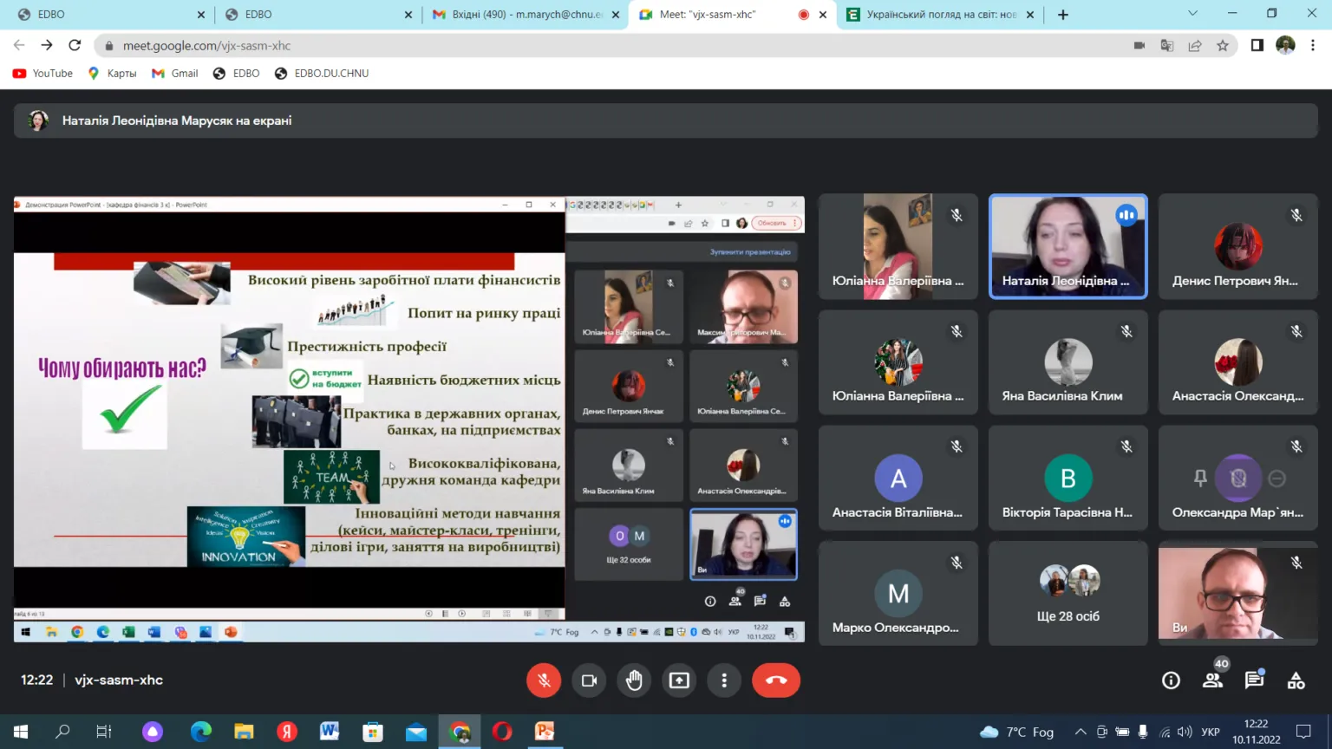Open Microsoft Word from the taskbar
Viewport: 1332px width, 749px height.
[x=330, y=732]
